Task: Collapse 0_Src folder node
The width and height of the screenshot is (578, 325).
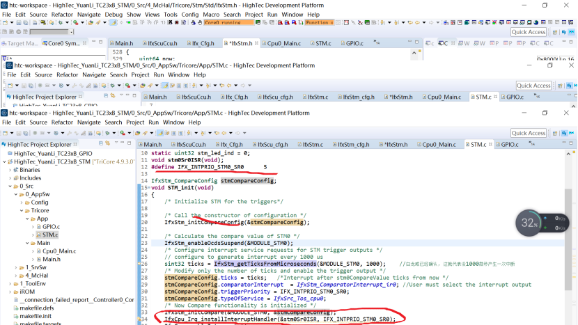Action: tap(10, 186)
